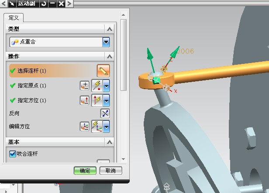Click the dialog reset arrow in title bar
269x193 pixels.
click(x=44, y=4)
